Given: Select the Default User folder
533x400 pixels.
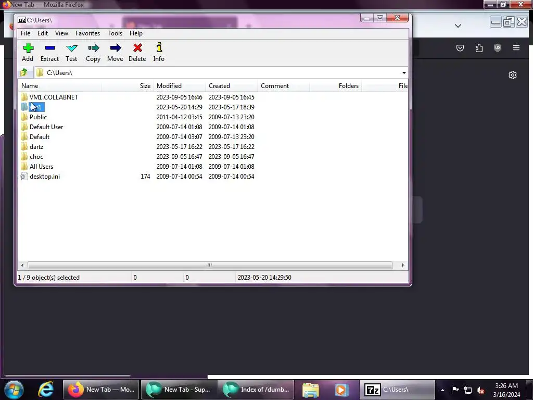Looking at the screenshot, I should point(46,127).
